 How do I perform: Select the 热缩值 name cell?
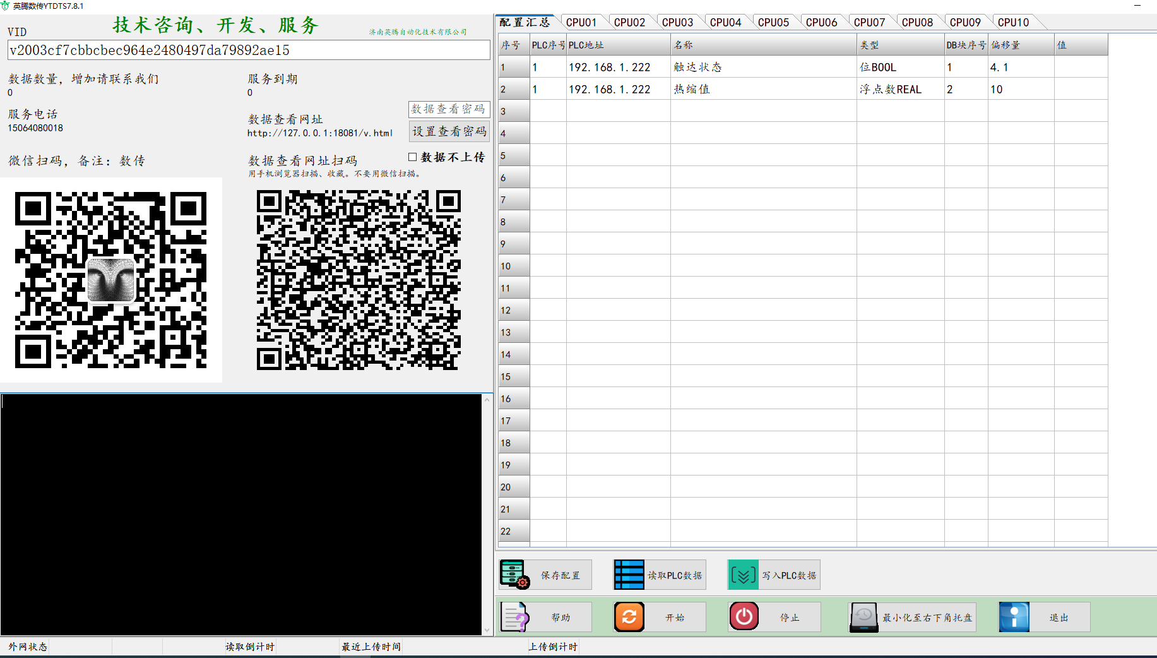764,89
